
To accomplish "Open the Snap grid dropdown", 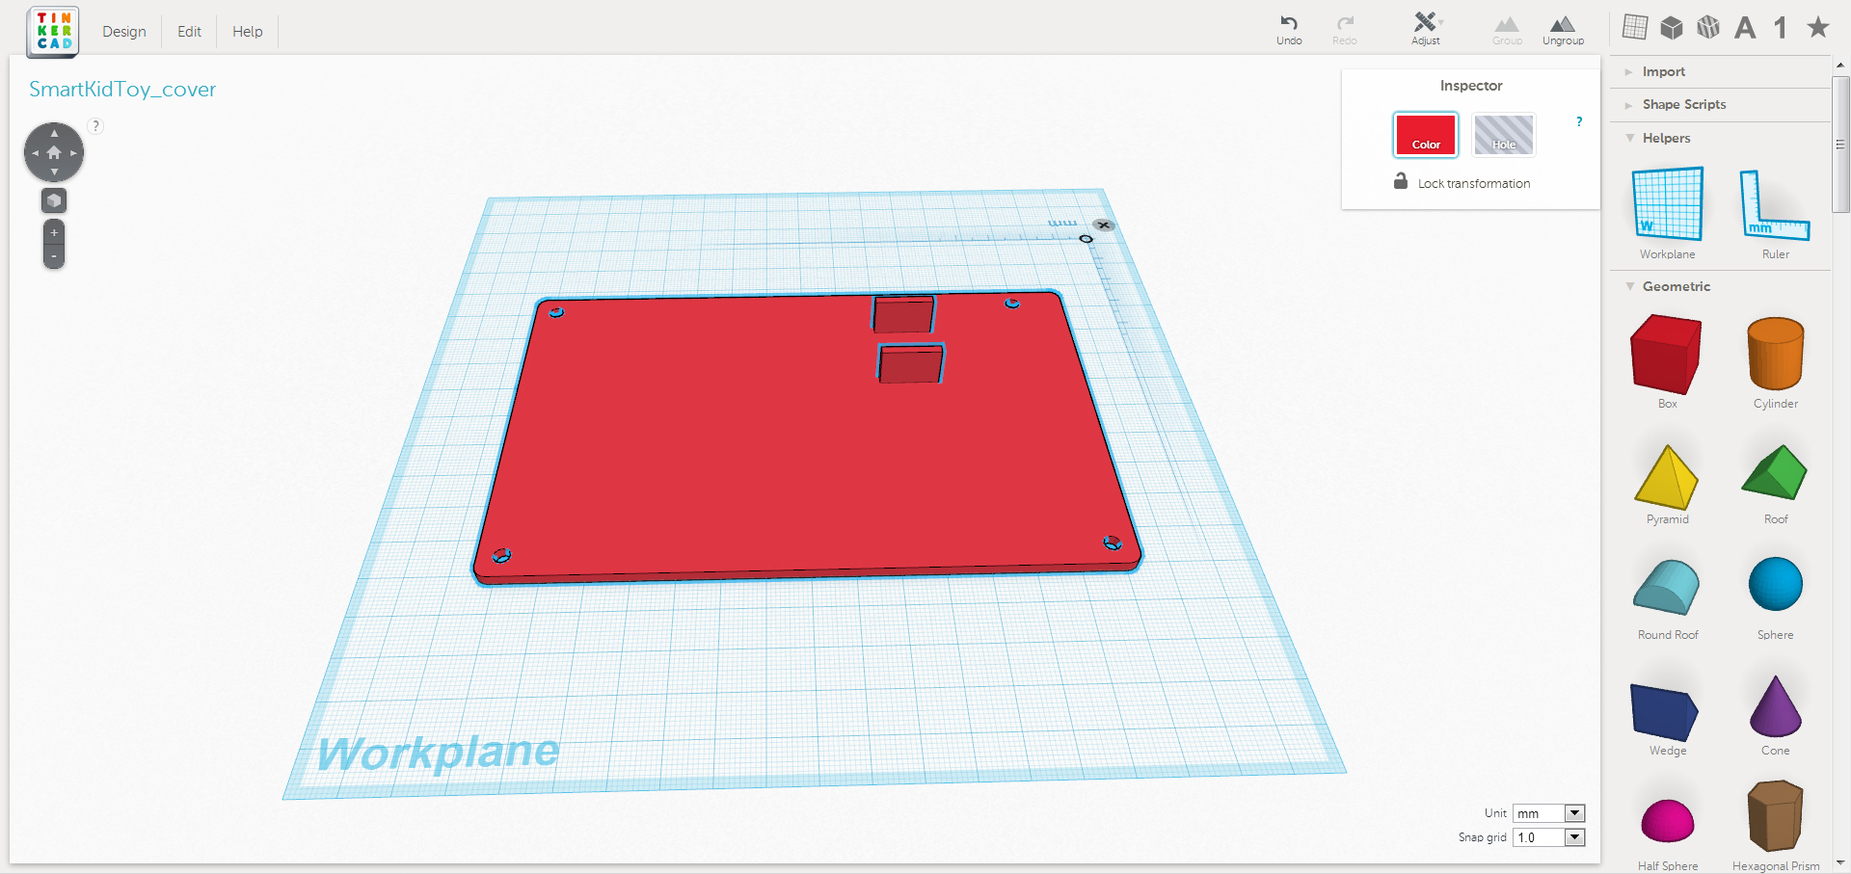I will (x=1548, y=837).
